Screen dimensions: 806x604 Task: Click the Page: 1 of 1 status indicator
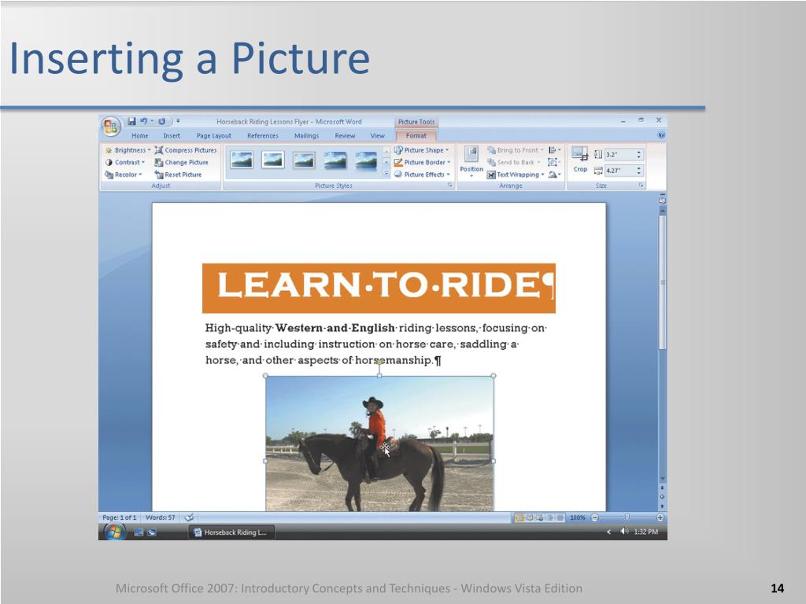120,517
